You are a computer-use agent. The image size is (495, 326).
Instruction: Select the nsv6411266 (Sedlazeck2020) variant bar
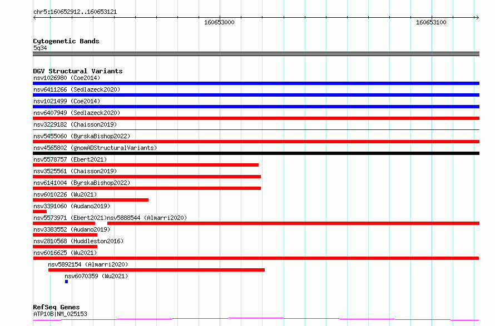point(256,95)
